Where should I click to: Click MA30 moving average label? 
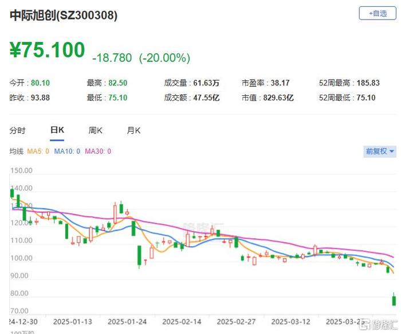pyautogui.click(x=98, y=152)
